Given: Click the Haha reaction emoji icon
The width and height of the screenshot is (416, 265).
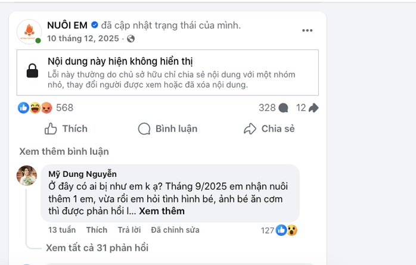Looking at the screenshot, I should 35,108.
